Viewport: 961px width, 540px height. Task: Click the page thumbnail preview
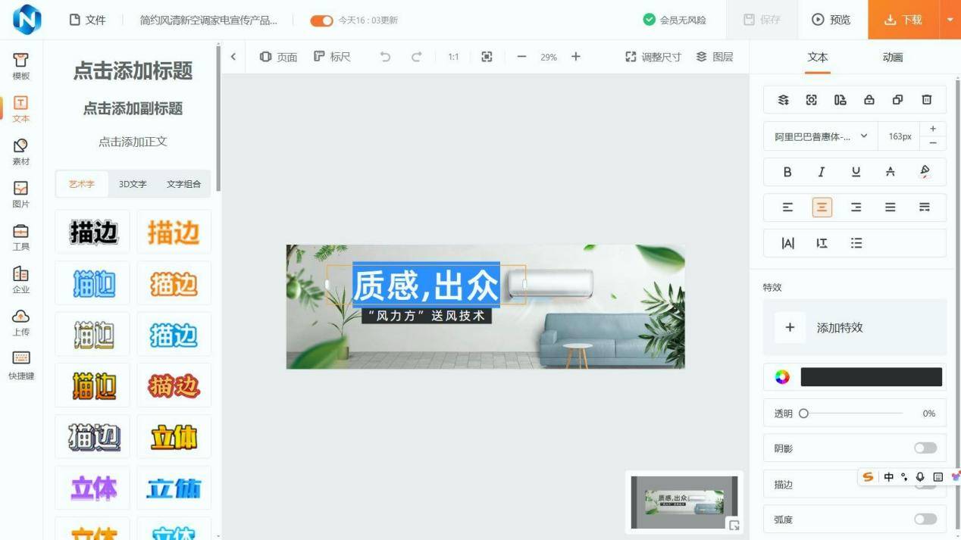click(684, 501)
